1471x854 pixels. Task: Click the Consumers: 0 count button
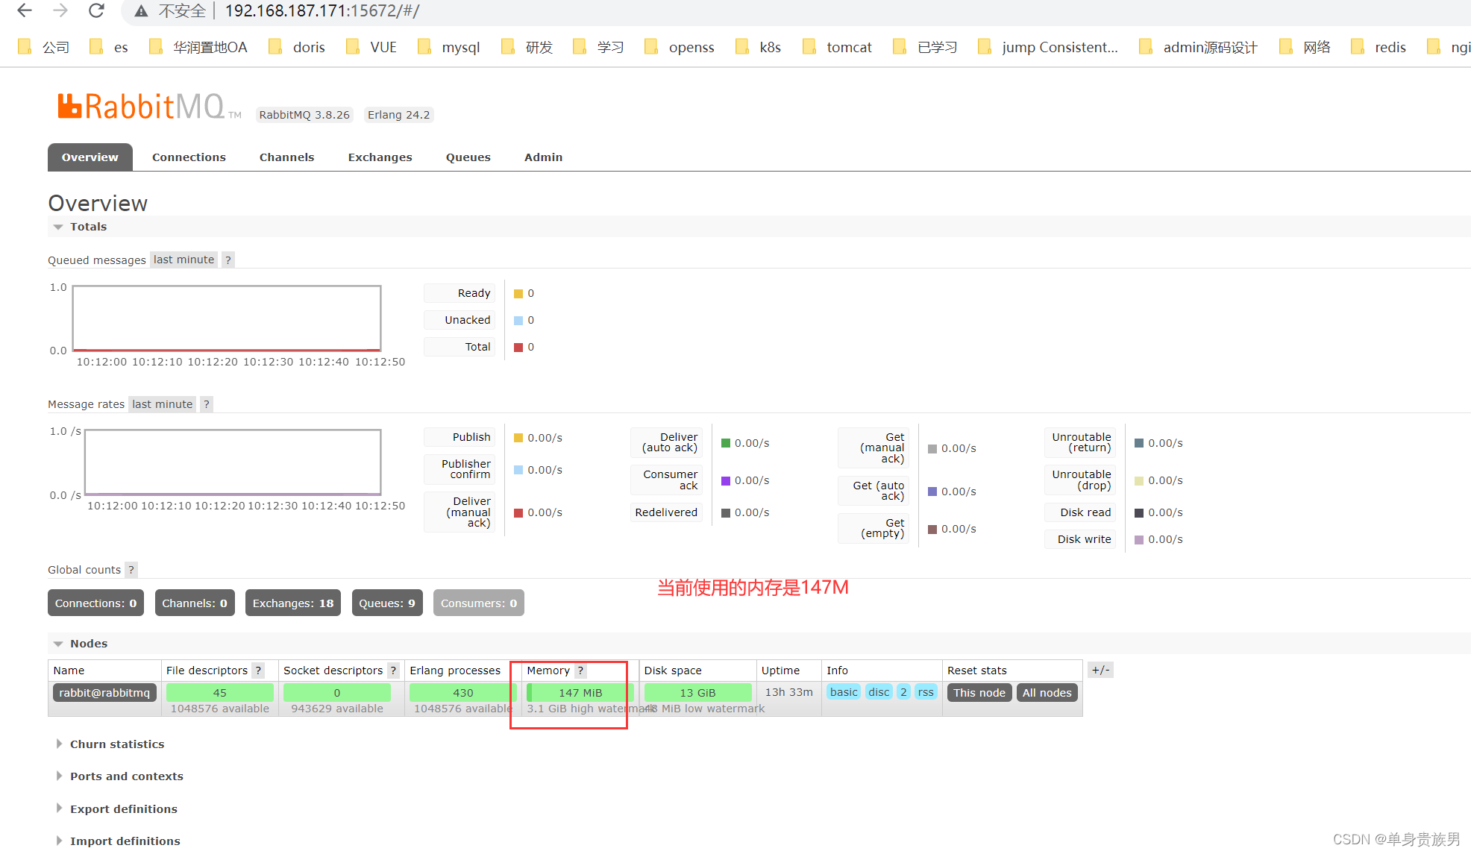click(x=479, y=603)
